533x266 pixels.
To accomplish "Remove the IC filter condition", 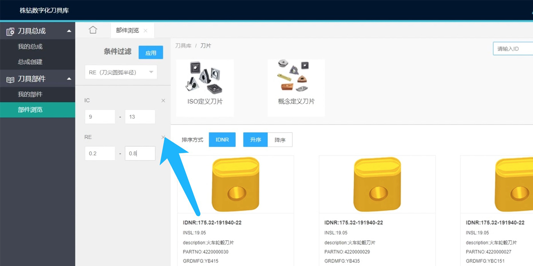I will [163, 101].
